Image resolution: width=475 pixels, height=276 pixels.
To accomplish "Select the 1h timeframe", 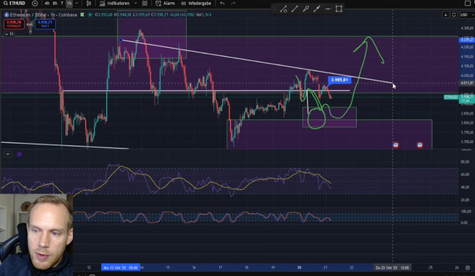I will tap(69, 3).
